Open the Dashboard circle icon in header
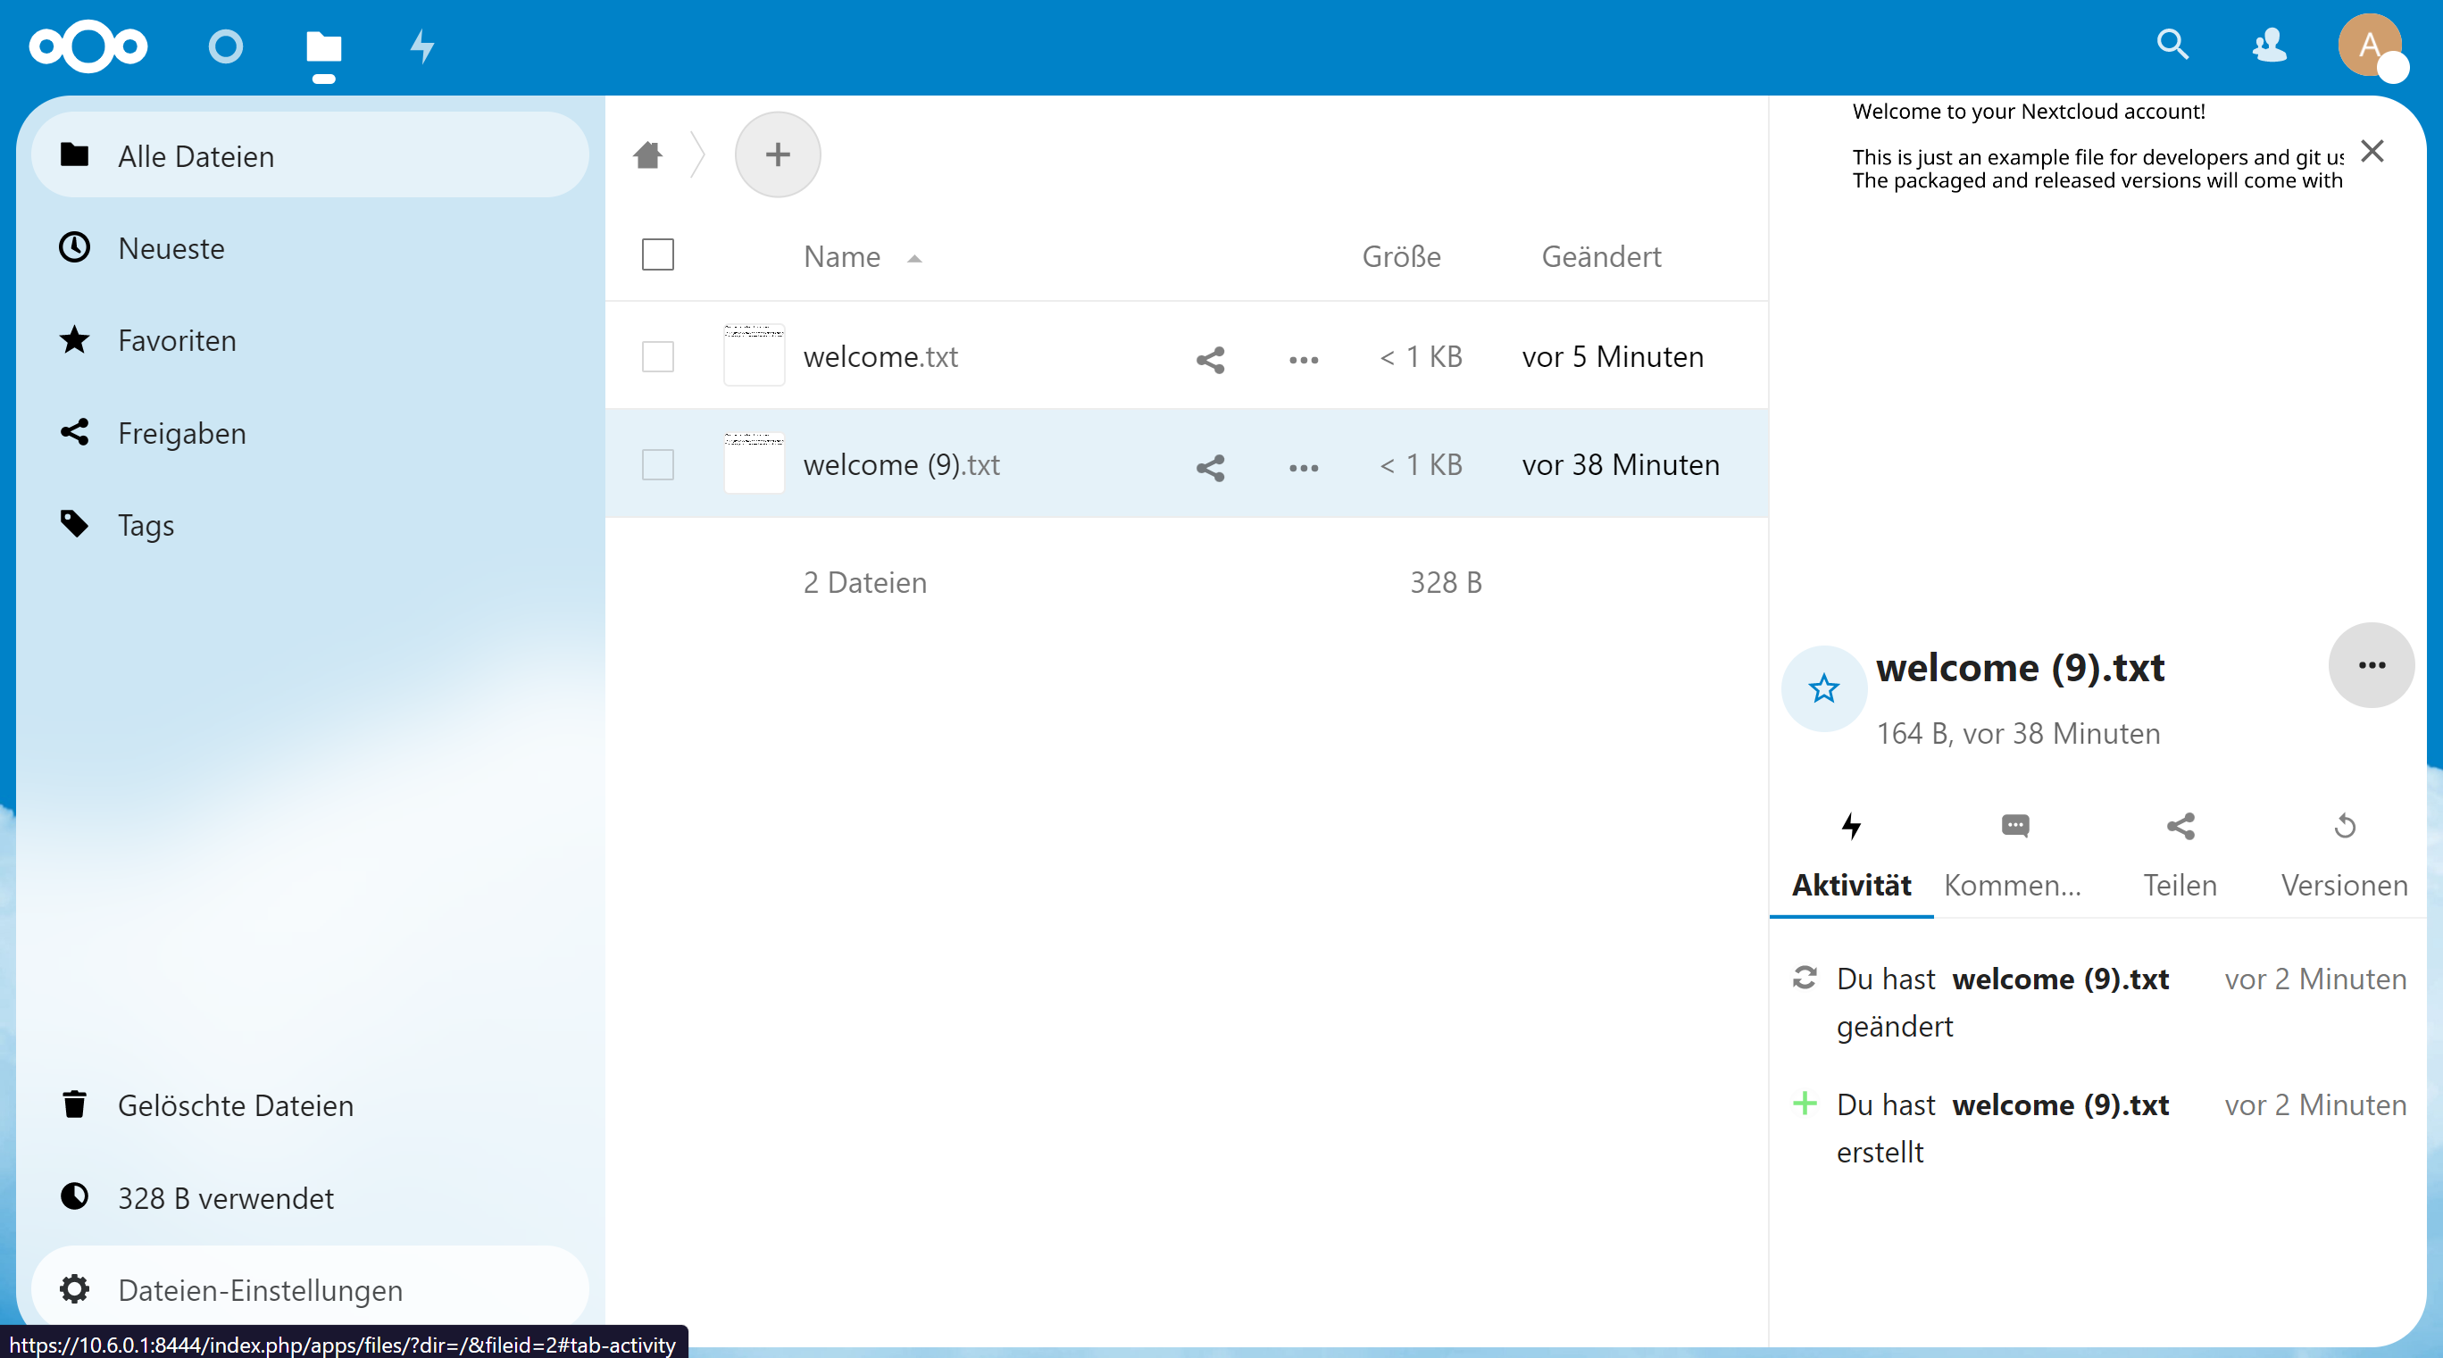Image resolution: width=2443 pixels, height=1358 pixels. coord(225,46)
